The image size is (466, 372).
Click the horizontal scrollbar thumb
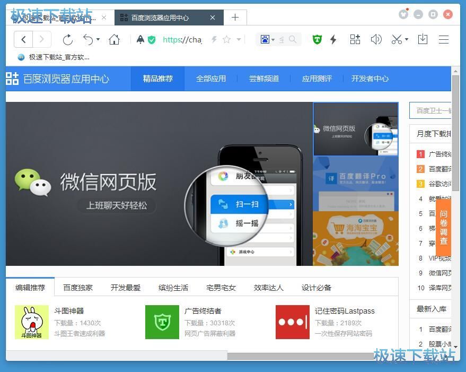[300, 356]
